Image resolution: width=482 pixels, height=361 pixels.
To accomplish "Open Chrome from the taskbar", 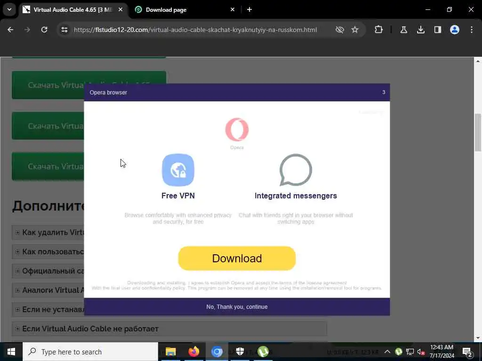I will click(x=217, y=352).
